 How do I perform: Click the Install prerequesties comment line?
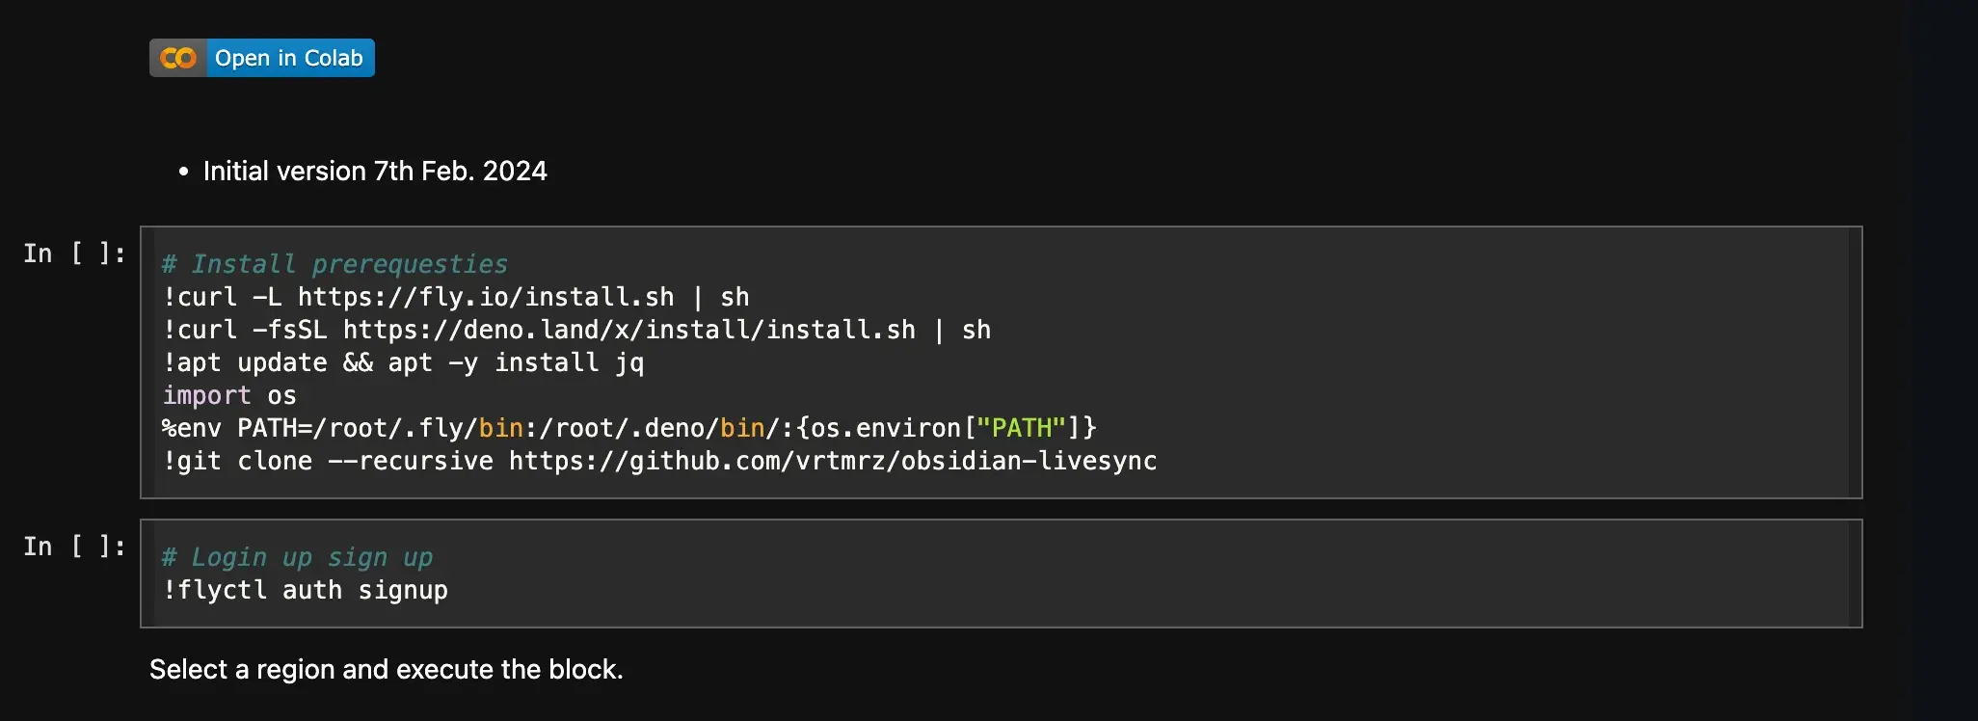[334, 264]
